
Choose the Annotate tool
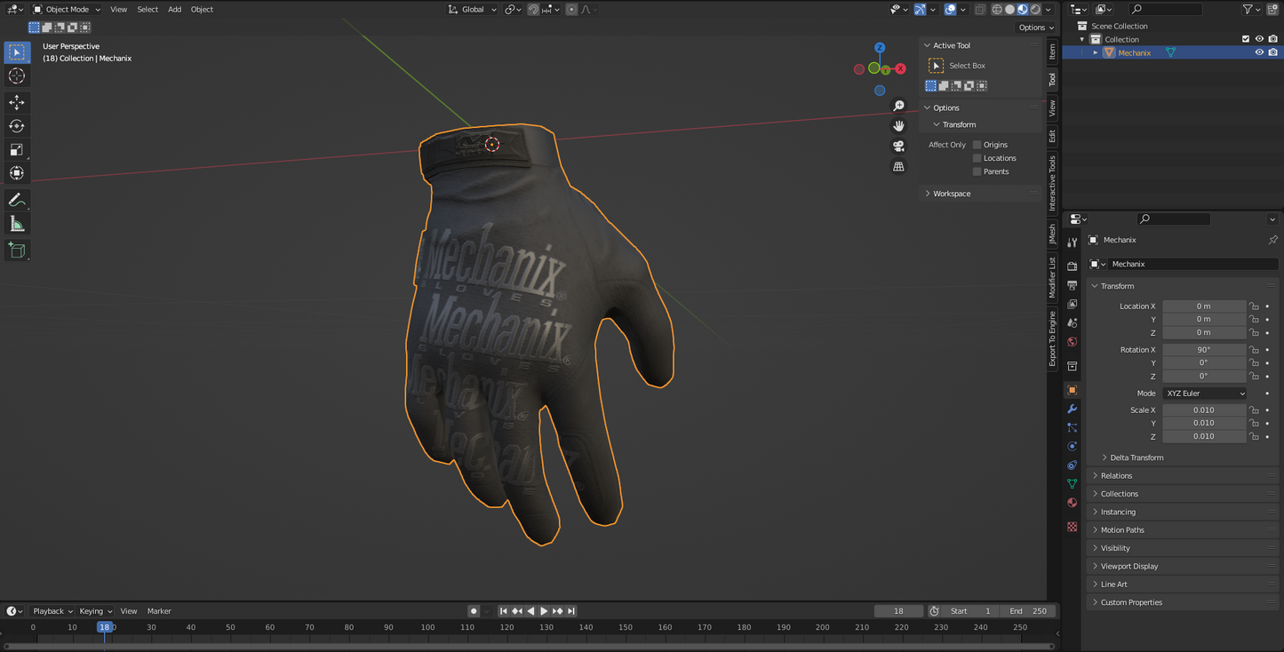click(x=17, y=200)
